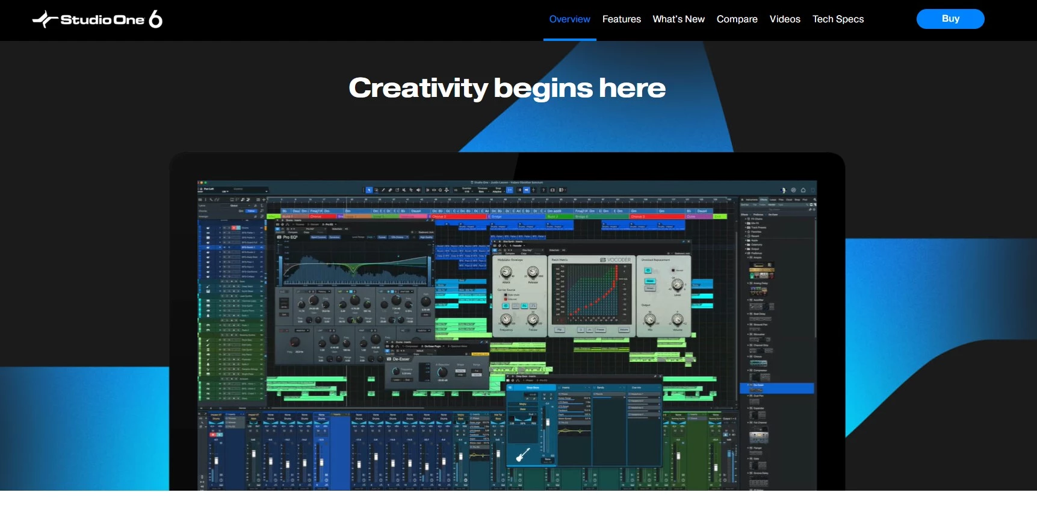Click the Studio One 6 logo
1037x516 pixels.
[98, 19]
